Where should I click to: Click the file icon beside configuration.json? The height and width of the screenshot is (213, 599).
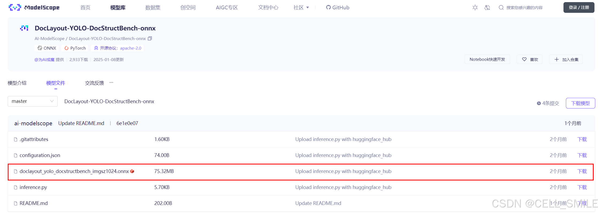pyautogui.click(x=15, y=155)
